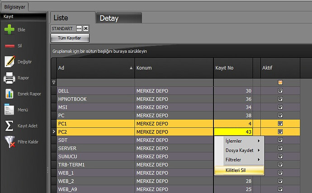Click MERKEZ DEPO cell in the MSI row
The width and height of the screenshot is (312, 193).
[x=174, y=107]
